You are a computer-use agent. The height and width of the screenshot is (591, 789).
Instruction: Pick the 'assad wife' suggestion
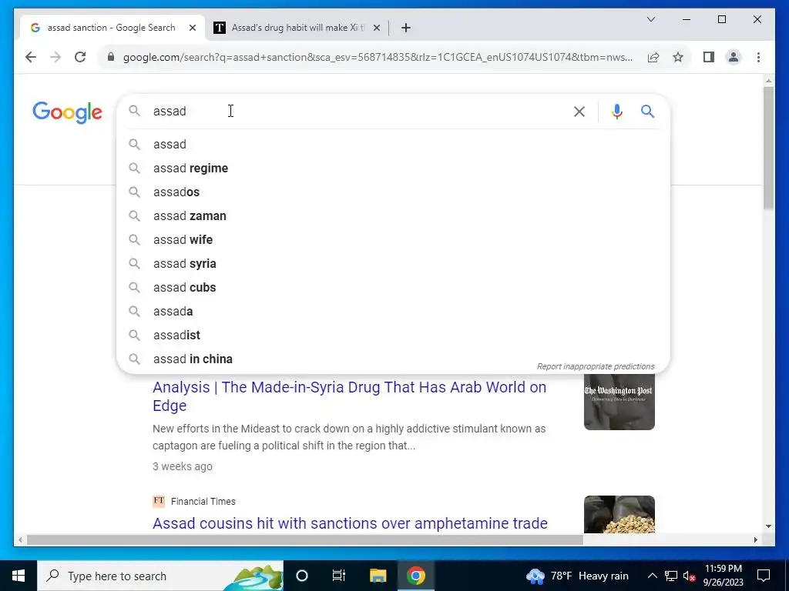coord(393,240)
